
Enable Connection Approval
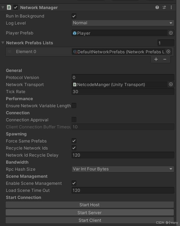tap(74, 120)
